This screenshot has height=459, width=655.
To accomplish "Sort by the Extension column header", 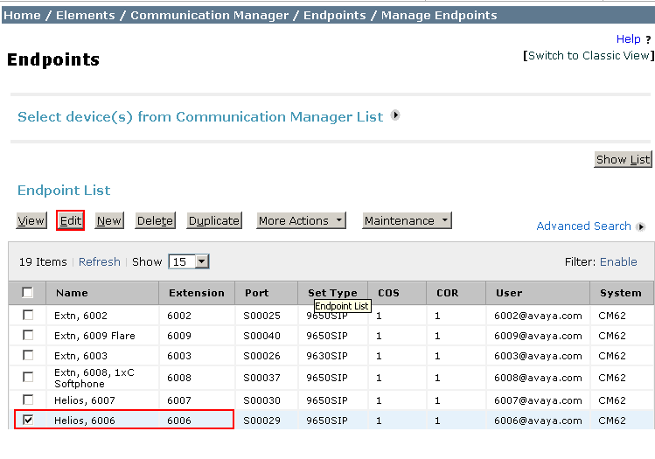I will [196, 293].
